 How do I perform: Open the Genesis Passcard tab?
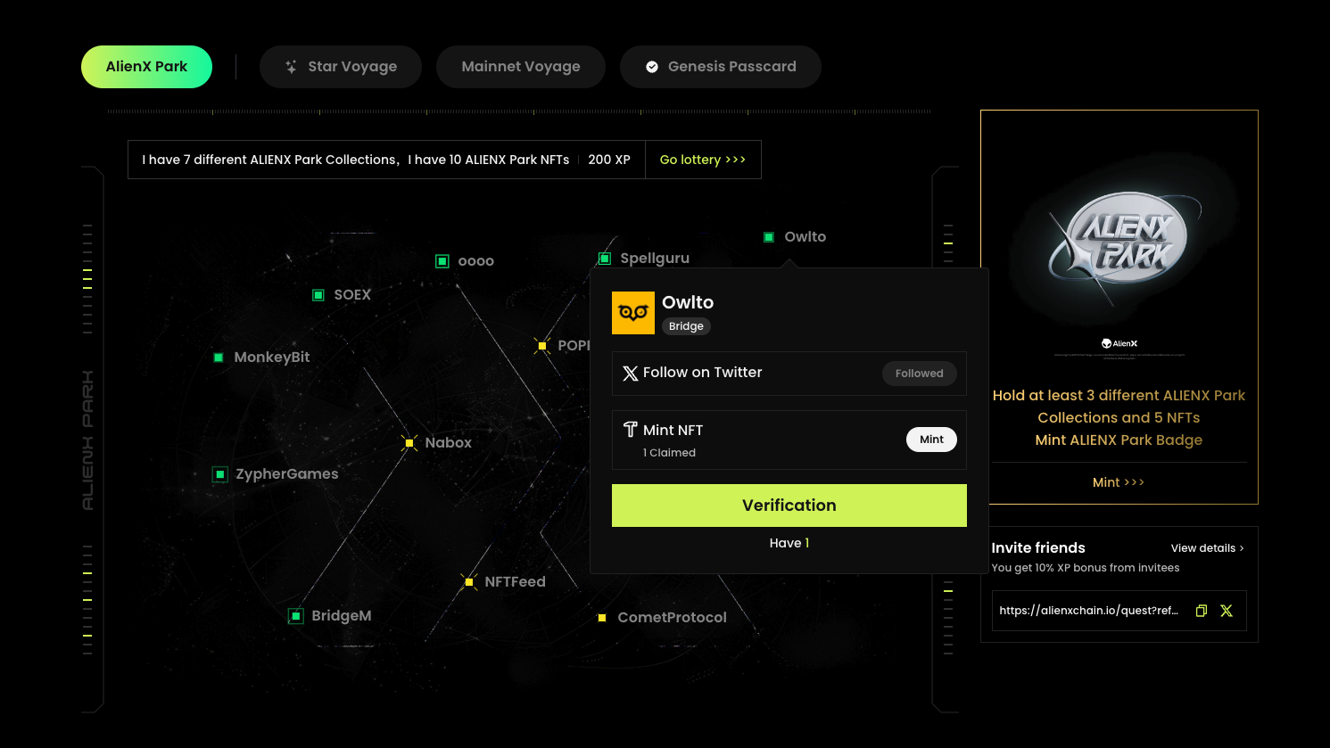721,67
